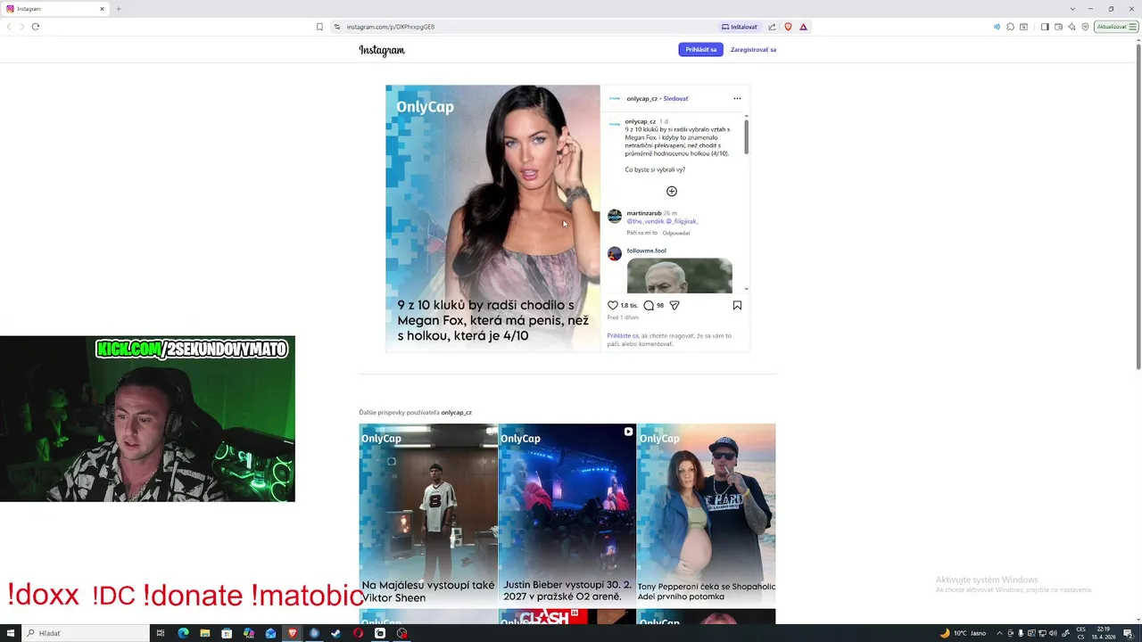Click the browser share icon
Viewport: 1142px width, 642px height.
click(x=772, y=27)
